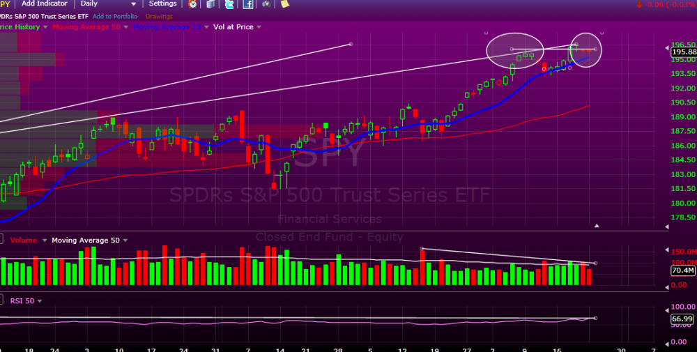The width and height of the screenshot is (697, 352).
Task: Share the chart via Twitter icon
Action: click(229, 4)
